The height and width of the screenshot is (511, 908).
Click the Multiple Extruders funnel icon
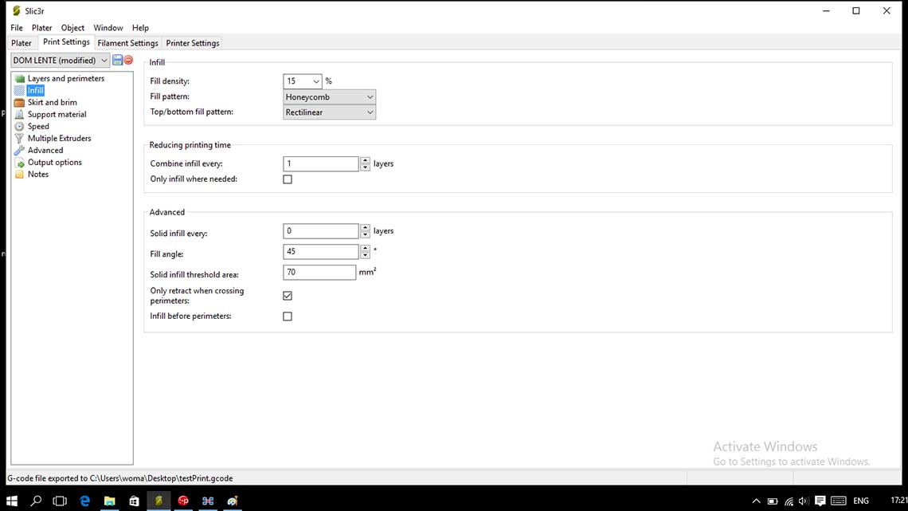[20, 139]
